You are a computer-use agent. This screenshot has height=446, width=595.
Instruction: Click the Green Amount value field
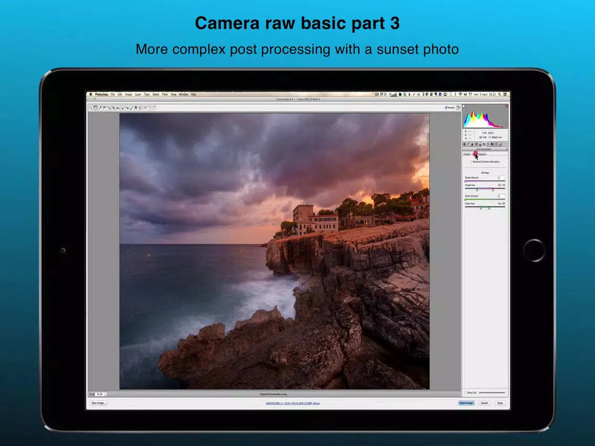click(x=501, y=196)
